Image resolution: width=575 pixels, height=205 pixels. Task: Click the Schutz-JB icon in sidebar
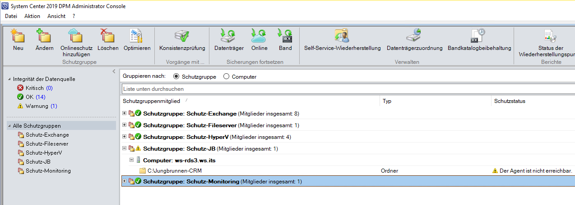coord(20,162)
